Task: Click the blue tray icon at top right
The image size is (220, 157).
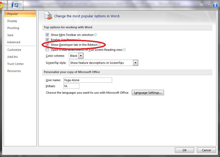Action: [x=215, y=5]
